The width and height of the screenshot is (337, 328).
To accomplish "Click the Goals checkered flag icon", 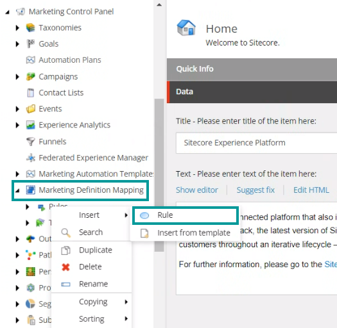I will tap(31, 44).
